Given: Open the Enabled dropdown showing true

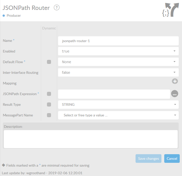Looking at the screenshot, I should coord(118,51).
